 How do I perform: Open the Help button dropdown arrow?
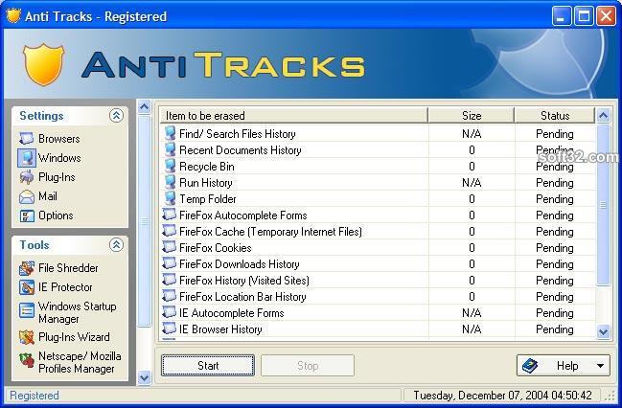(601, 366)
